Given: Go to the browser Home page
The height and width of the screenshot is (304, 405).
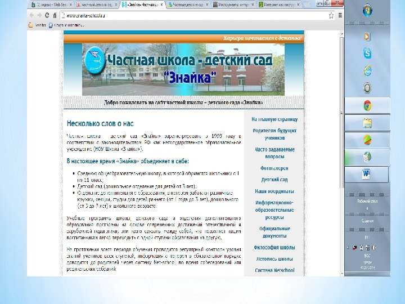Looking at the screenshot, I should click(55, 16).
